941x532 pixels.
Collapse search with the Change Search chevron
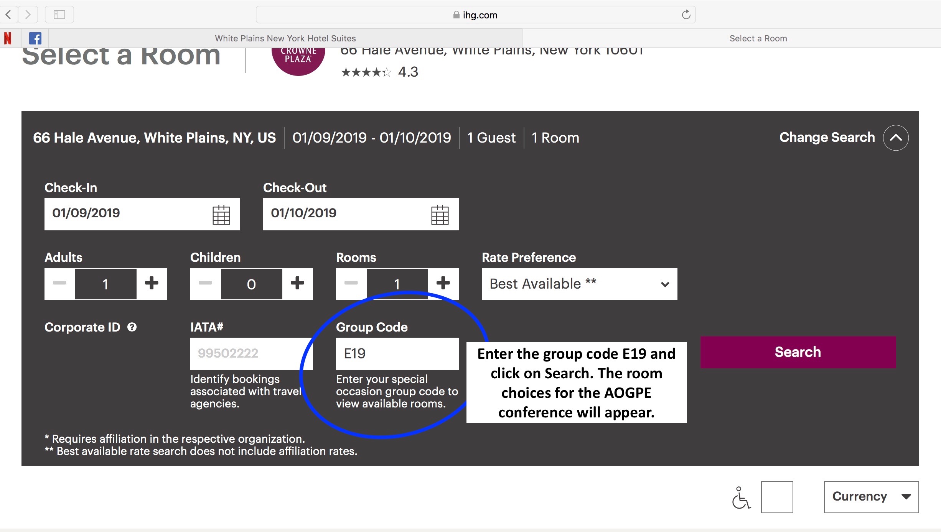click(896, 138)
